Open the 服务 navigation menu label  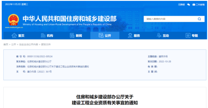point(137,36)
